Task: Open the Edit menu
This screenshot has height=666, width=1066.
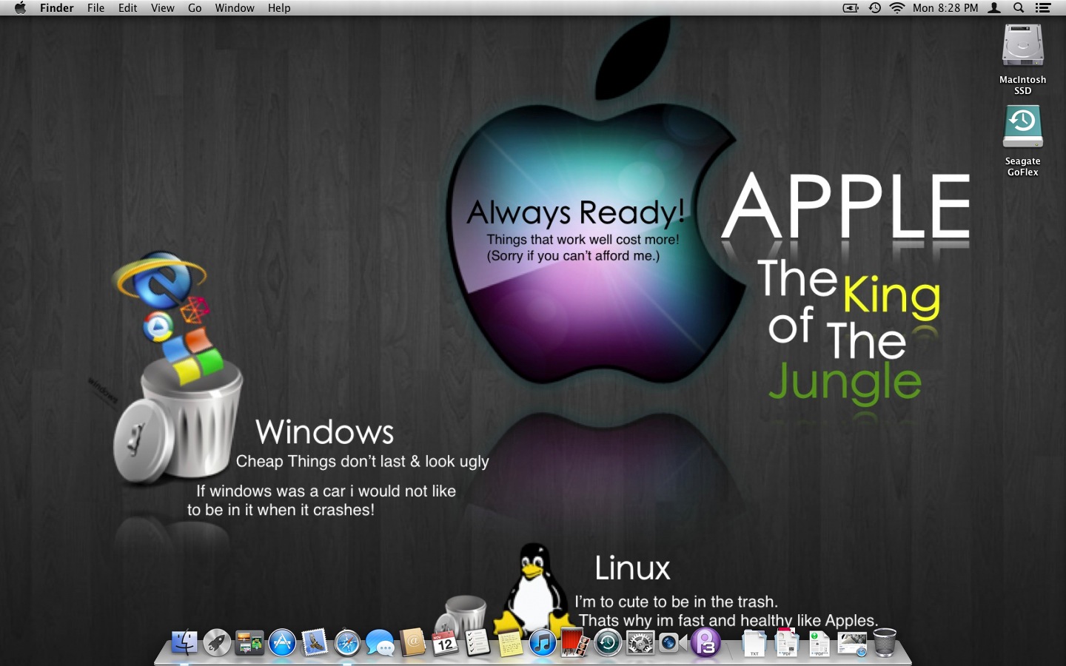Action: coord(127,8)
